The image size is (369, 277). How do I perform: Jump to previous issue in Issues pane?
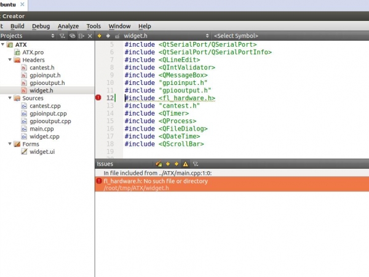coord(167,164)
